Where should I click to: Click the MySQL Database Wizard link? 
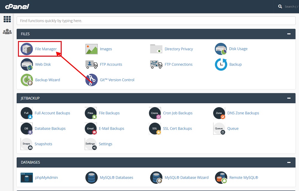186,178
